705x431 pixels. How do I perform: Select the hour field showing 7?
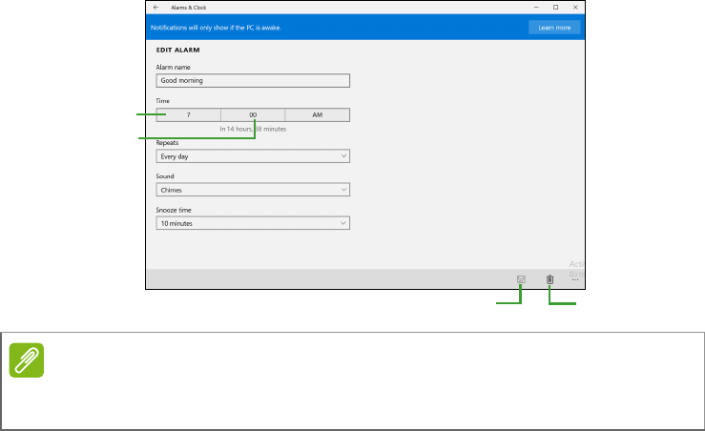click(188, 115)
